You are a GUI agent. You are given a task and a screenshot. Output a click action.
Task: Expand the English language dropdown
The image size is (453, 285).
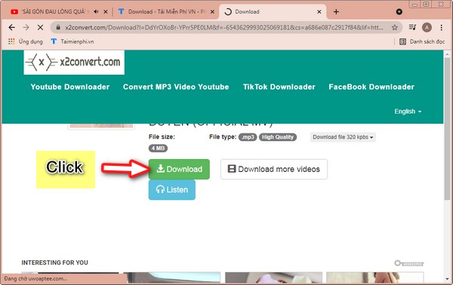[408, 112]
